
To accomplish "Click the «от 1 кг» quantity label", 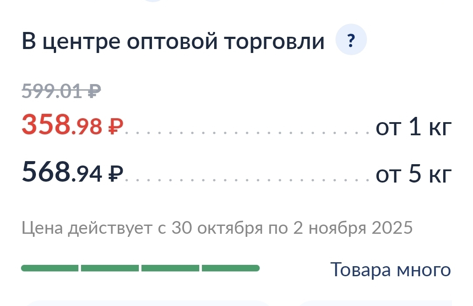I will (x=413, y=127).
